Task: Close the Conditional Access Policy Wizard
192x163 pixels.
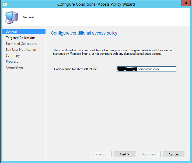Action: click(x=186, y=3)
